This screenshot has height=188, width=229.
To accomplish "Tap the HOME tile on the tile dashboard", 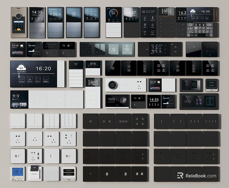I will pyautogui.click(x=209, y=25).
